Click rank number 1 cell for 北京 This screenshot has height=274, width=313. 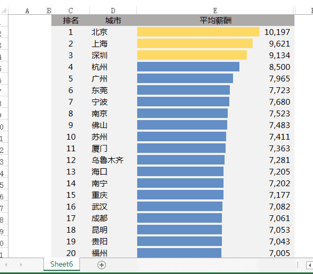(70, 32)
